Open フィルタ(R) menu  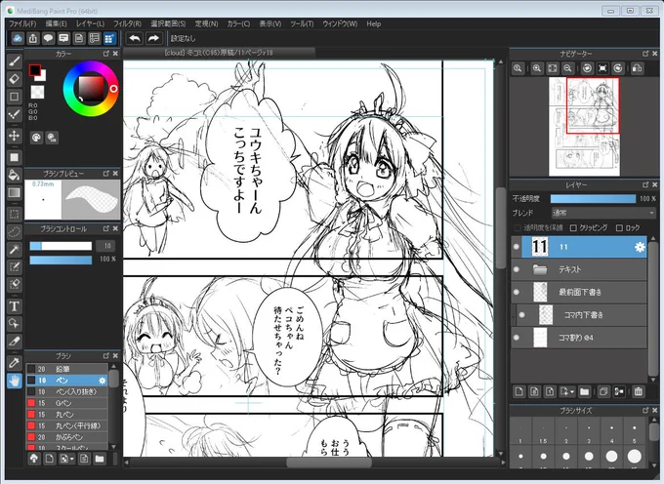127,23
